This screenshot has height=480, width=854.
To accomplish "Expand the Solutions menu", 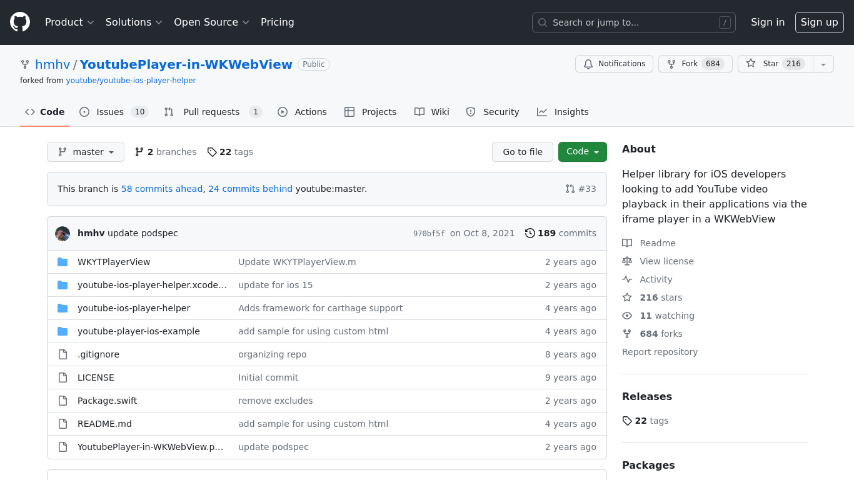I will [134, 22].
